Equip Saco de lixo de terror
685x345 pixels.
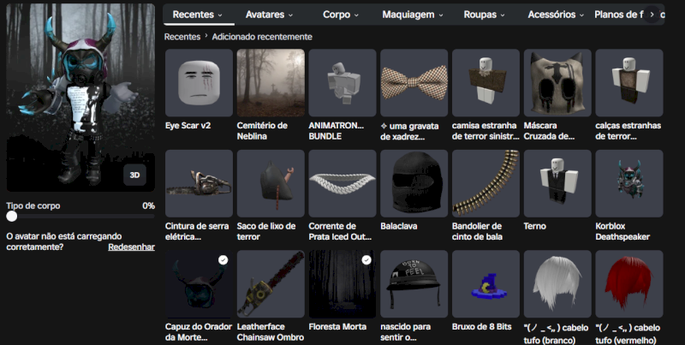[271, 183]
